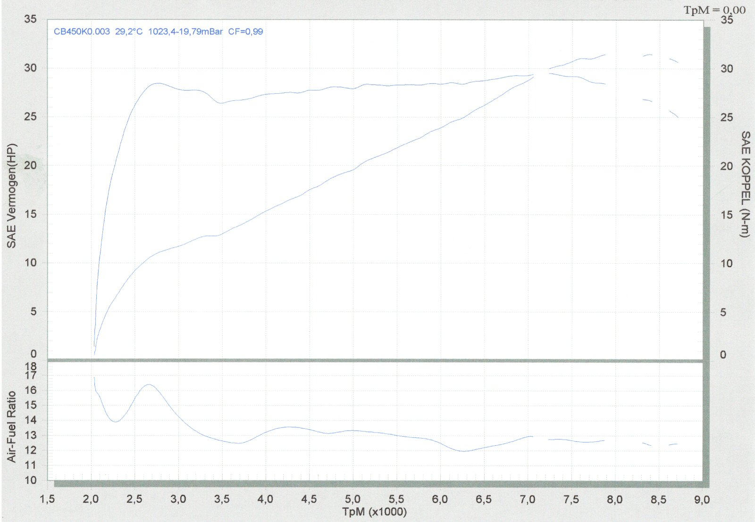
Task: Click the CB450K0.003 run name in header
Action: (x=82, y=32)
